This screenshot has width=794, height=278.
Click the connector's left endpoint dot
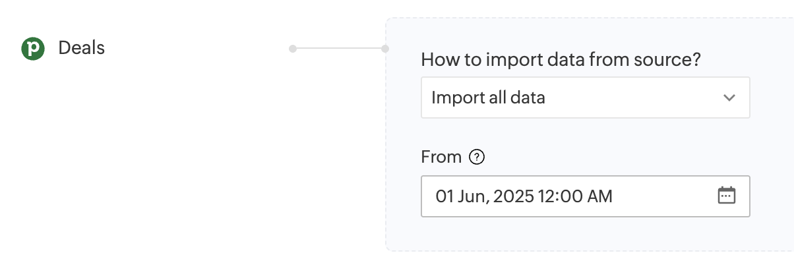pyautogui.click(x=293, y=49)
